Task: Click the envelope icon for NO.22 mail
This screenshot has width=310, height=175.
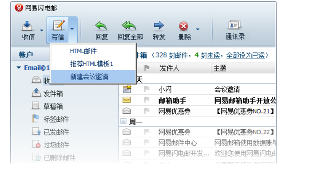Action: [x=127, y=131]
